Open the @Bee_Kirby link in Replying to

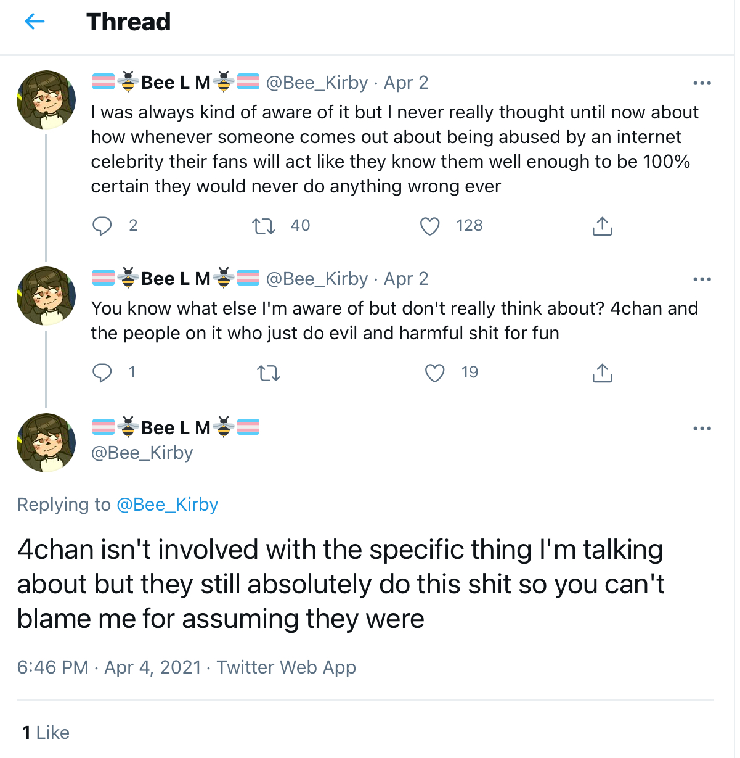point(167,505)
